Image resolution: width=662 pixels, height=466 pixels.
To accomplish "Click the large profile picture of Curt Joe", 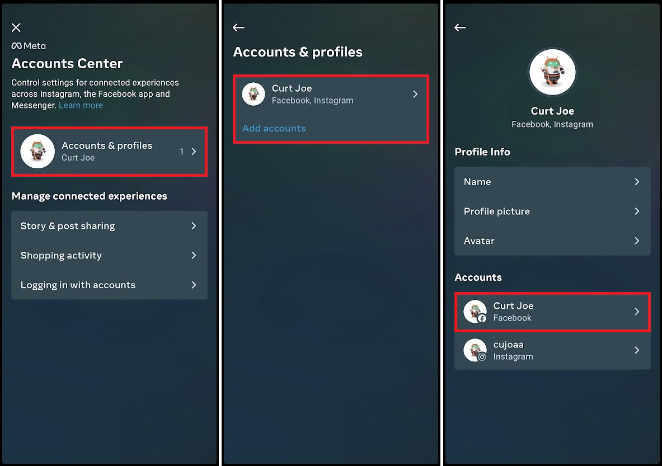I will click(552, 72).
